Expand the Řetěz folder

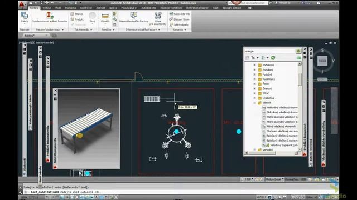(254, 84)
